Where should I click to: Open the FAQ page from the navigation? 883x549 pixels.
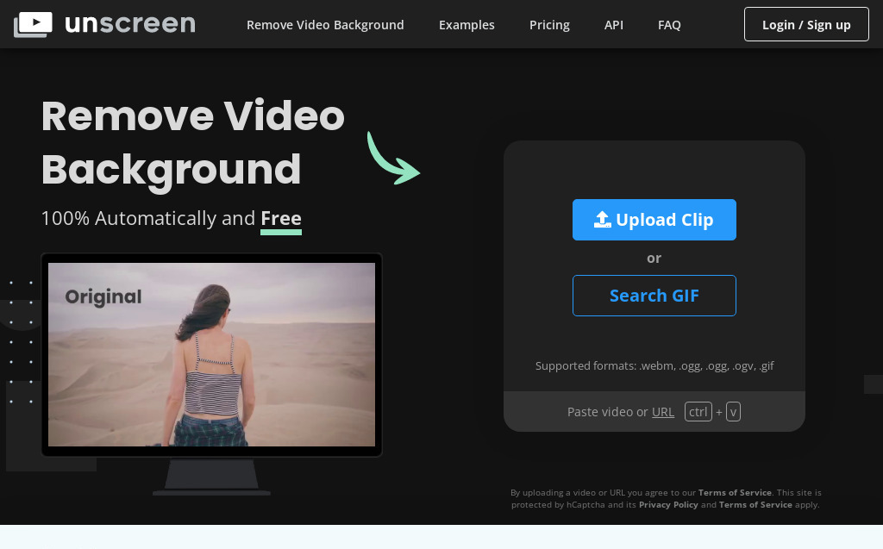669,24
